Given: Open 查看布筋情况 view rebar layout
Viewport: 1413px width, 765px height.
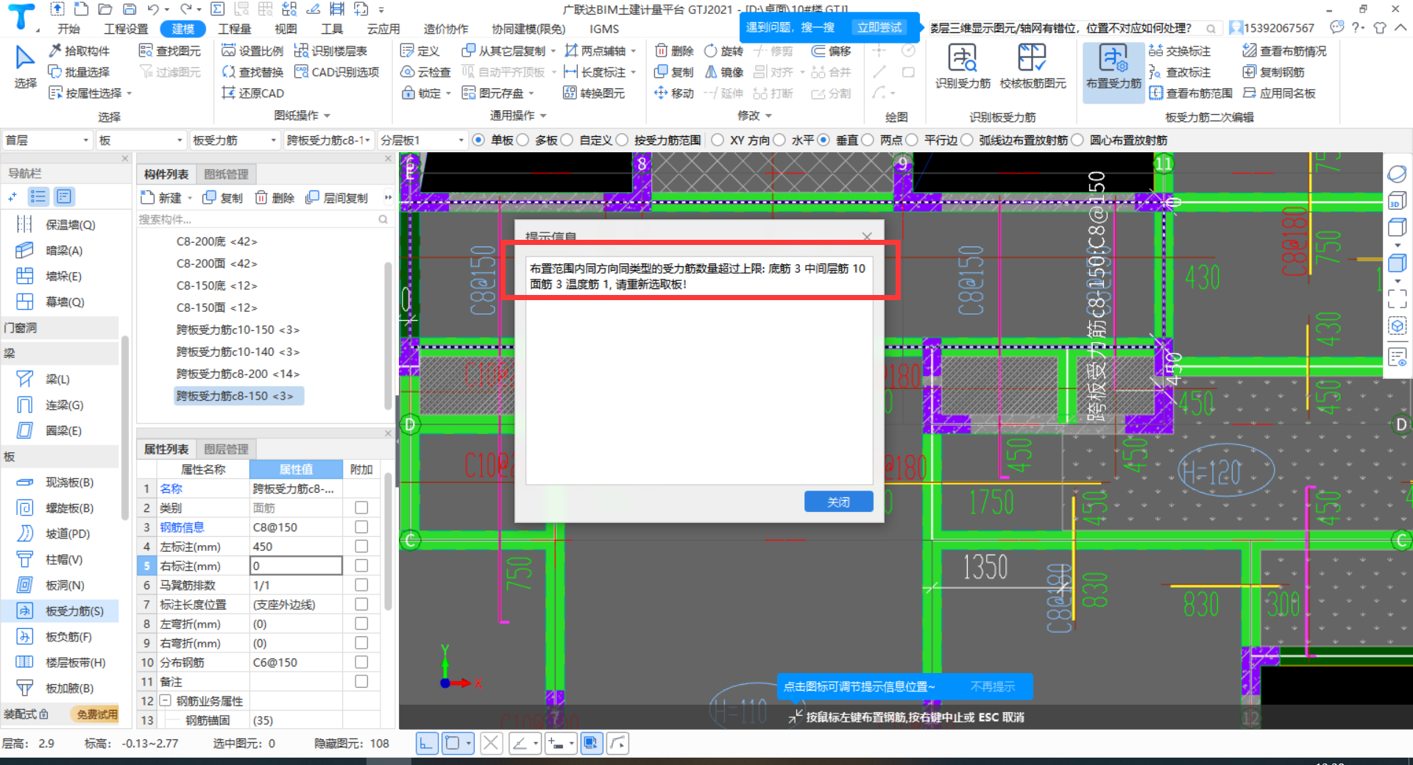Looking at the screenshot, I should point(1284,51).
